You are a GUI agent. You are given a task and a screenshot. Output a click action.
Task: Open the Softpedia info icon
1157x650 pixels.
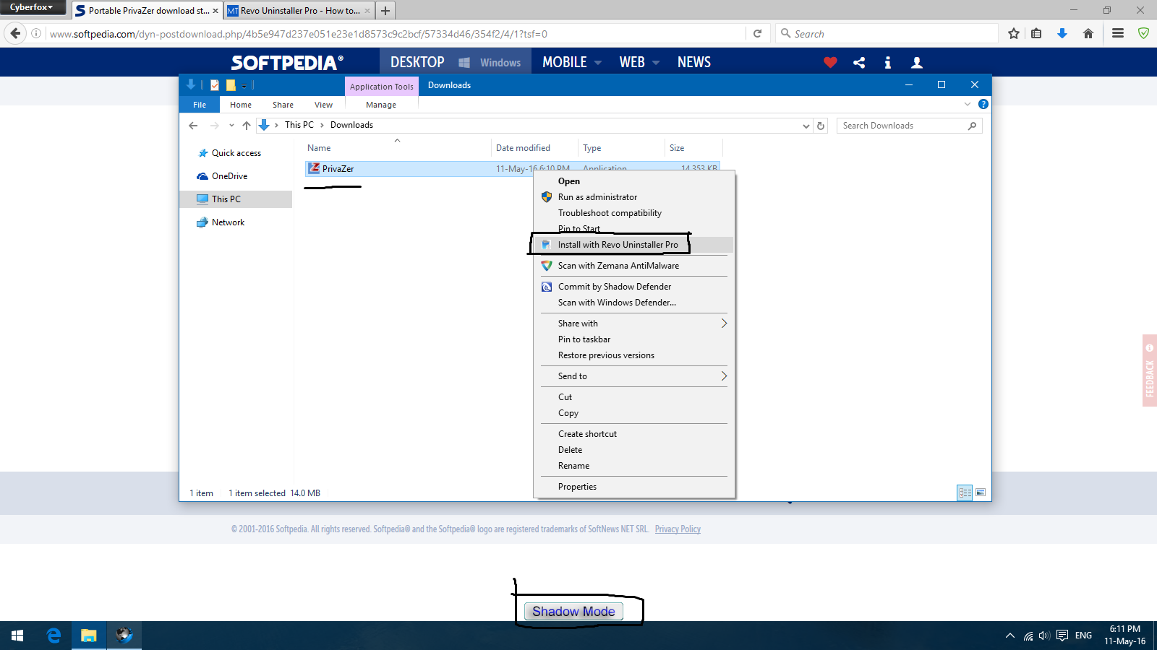pyautogui.click(x=888, y=63)
